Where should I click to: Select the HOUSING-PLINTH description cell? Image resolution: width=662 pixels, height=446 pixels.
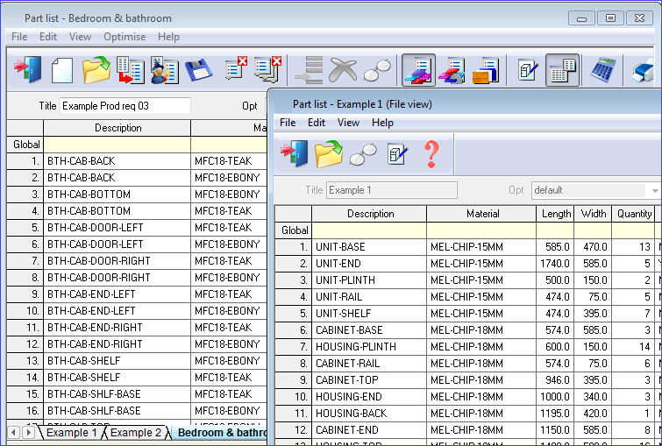tap(369, 347)
